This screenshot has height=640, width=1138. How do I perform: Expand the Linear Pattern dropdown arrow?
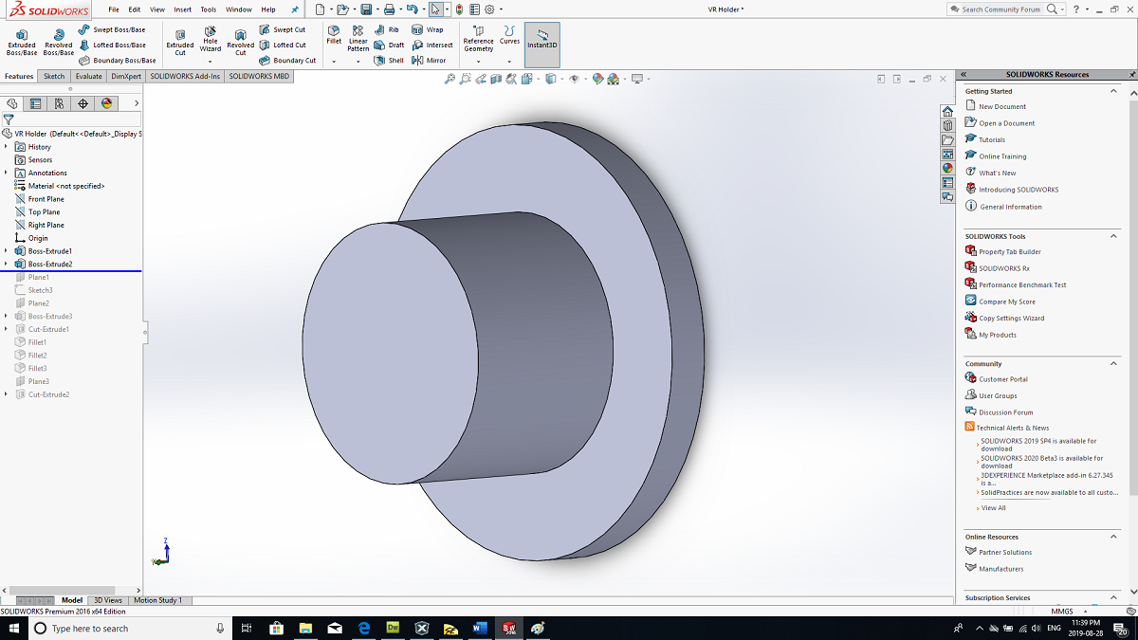pyautogui.click(x=358, y=62)
